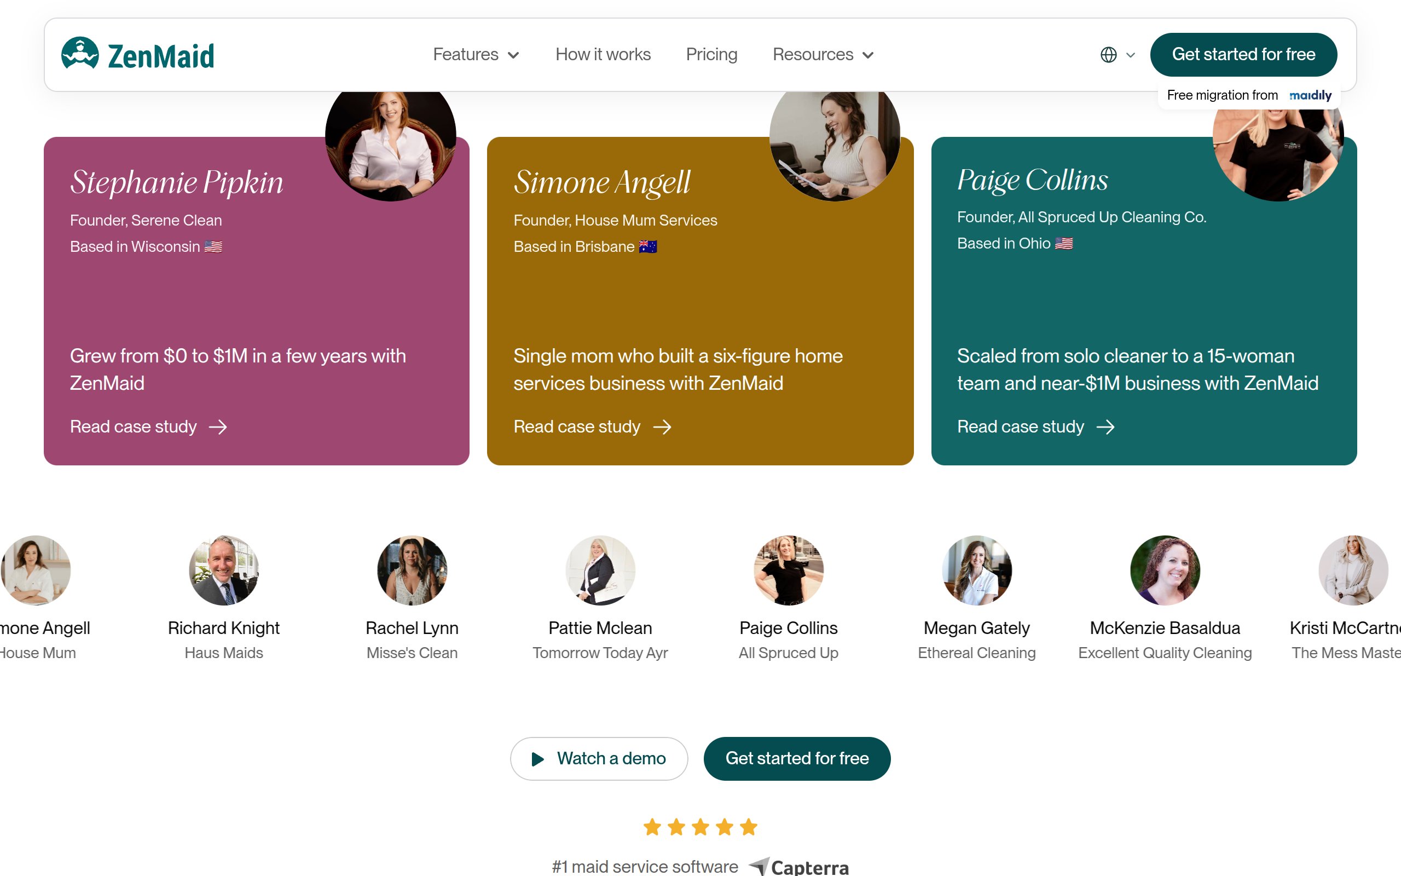Select Megan Gately's avatar

click(977, 570)
